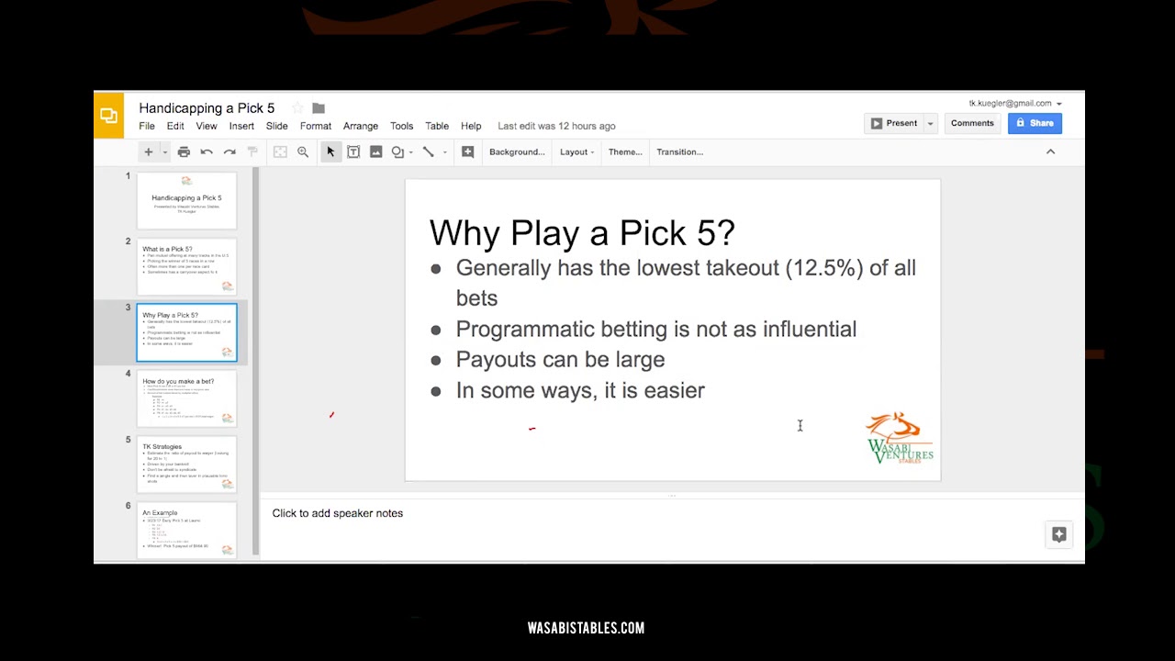This screenshot has width=1175, height=661.
Task: Click the Add comment icon in toolbar
Action: (467, 151)
